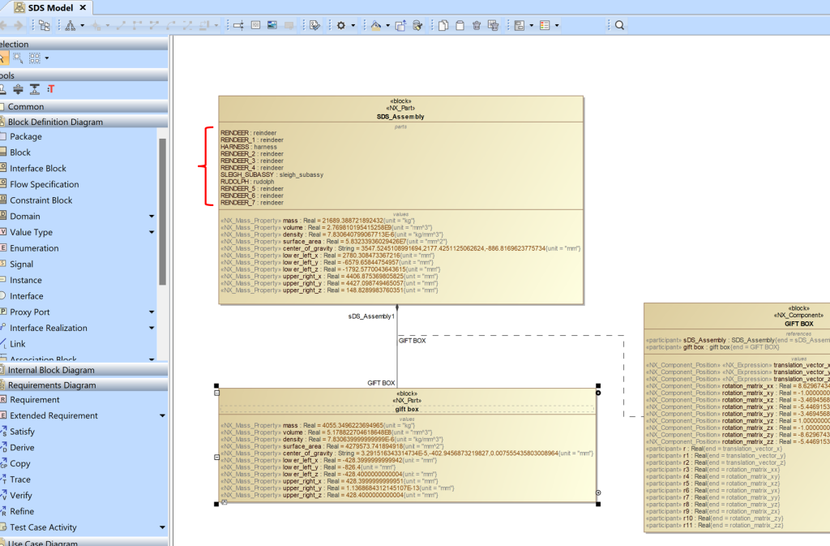Select the red T text tool
The height and width of the screenshot is (546, 830).
51,89
